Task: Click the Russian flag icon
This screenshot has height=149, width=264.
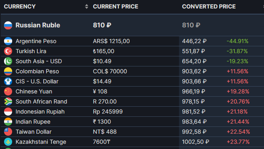Action: click(x=8, y=25)
